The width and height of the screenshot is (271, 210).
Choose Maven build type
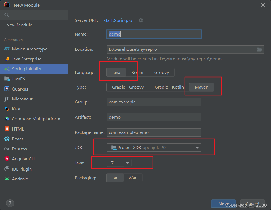pos(201,87)
